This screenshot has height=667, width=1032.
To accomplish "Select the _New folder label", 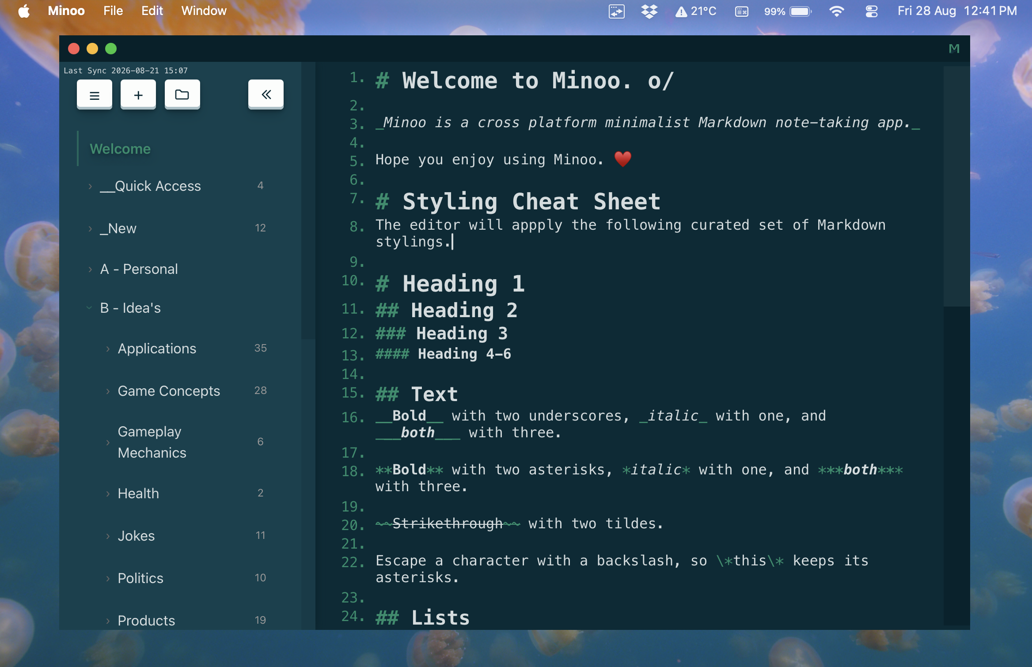I will 118,229.
